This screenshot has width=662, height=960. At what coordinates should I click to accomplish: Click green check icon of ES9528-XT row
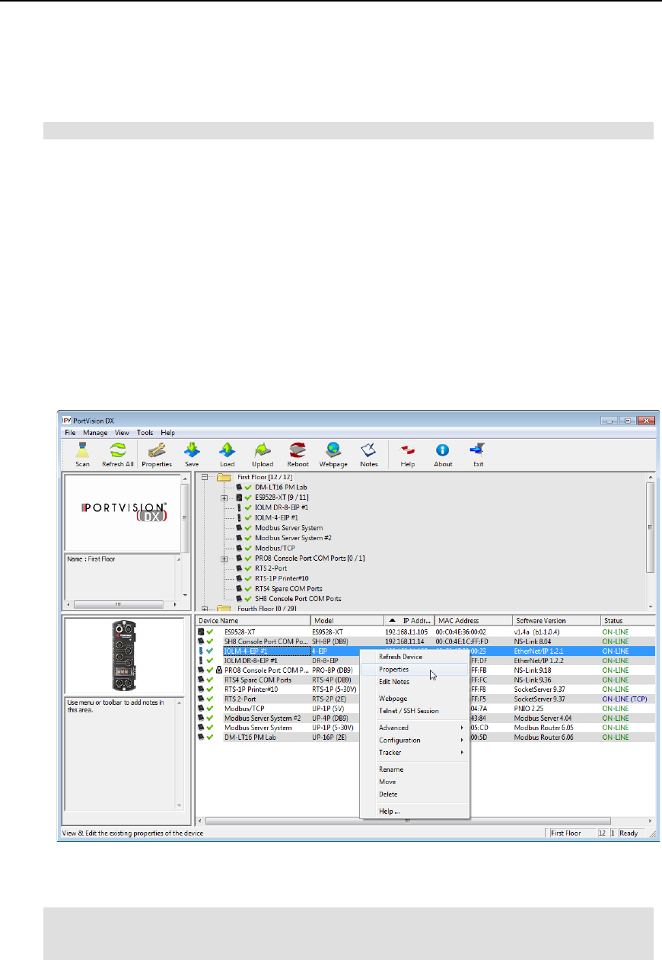(x=208, y=632)
